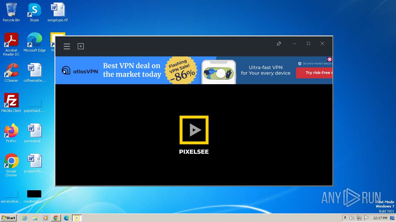Open Chrome from the taskbar
396x222 pixels.
tap(56, 218)
